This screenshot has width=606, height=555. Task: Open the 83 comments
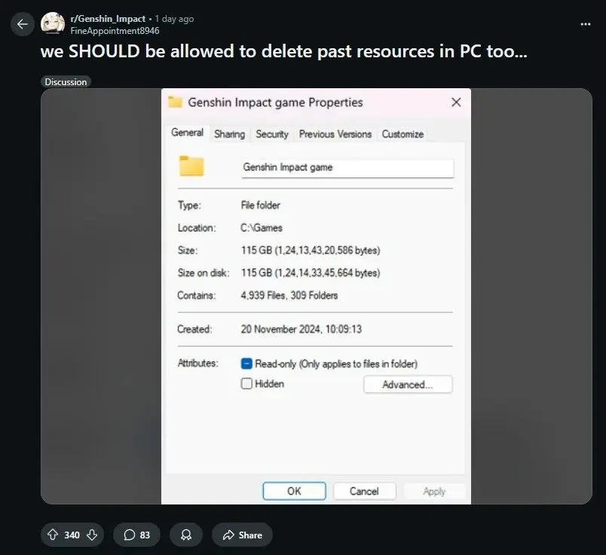(136, 535)
